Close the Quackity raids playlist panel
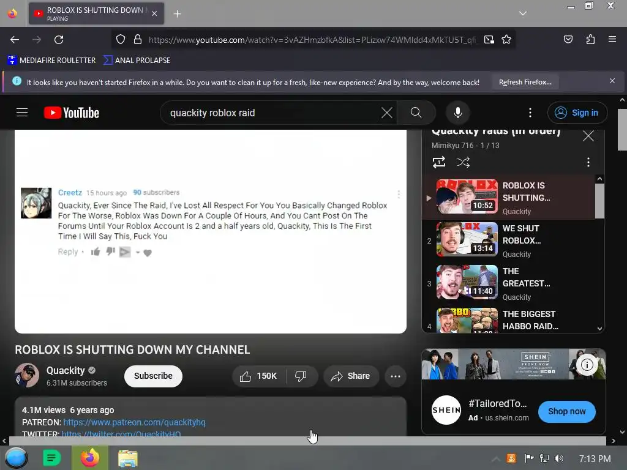Image resolution: width=627 pixels, height=470 pixels. 588,136
